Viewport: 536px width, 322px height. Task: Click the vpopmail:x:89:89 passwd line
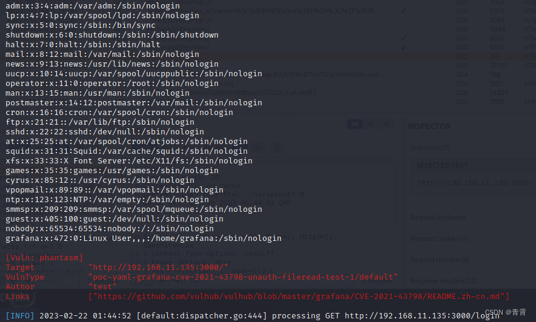pyautogui.click(x=114, y=189)
